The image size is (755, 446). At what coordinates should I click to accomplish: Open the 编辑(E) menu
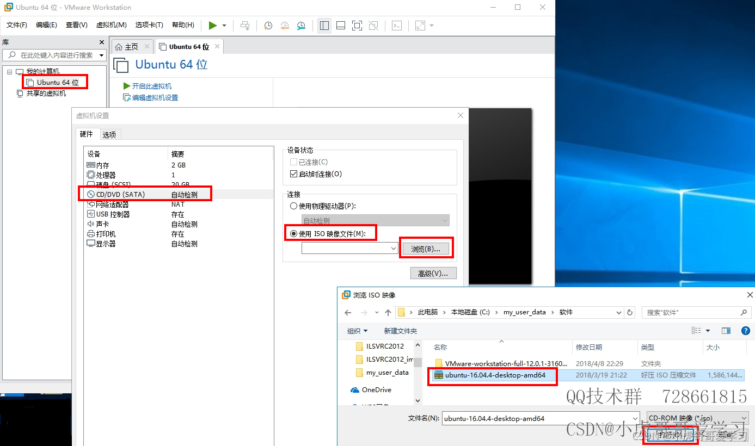47,25
